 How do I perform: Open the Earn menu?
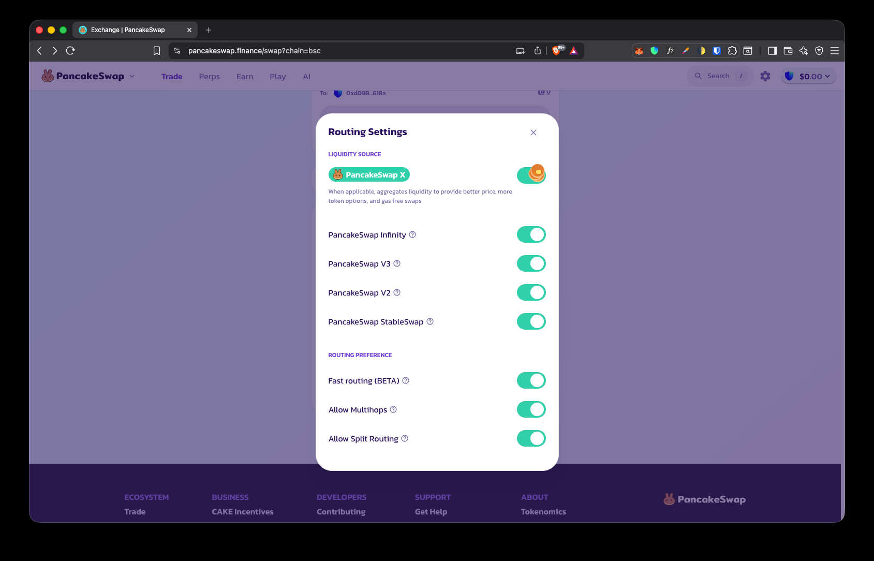(245, 77)
